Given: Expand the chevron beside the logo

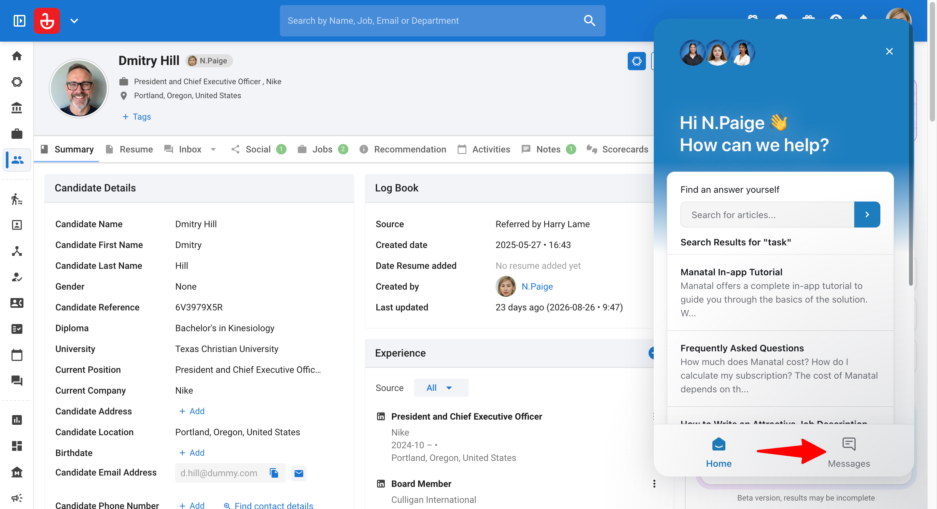Looking at the screenshot, I should (74, 21).
